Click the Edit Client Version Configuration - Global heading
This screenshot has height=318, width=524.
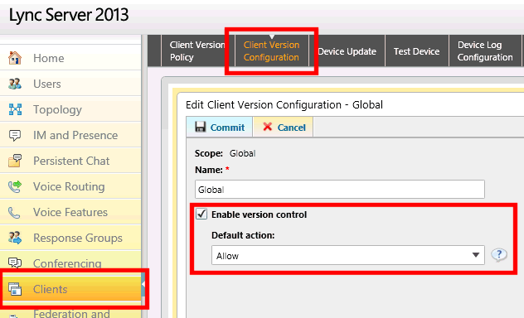(284, 105)
